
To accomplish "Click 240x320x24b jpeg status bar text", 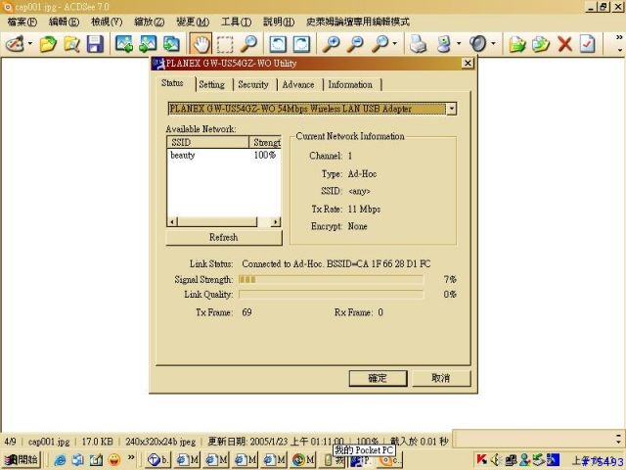I will coord(160,442).
